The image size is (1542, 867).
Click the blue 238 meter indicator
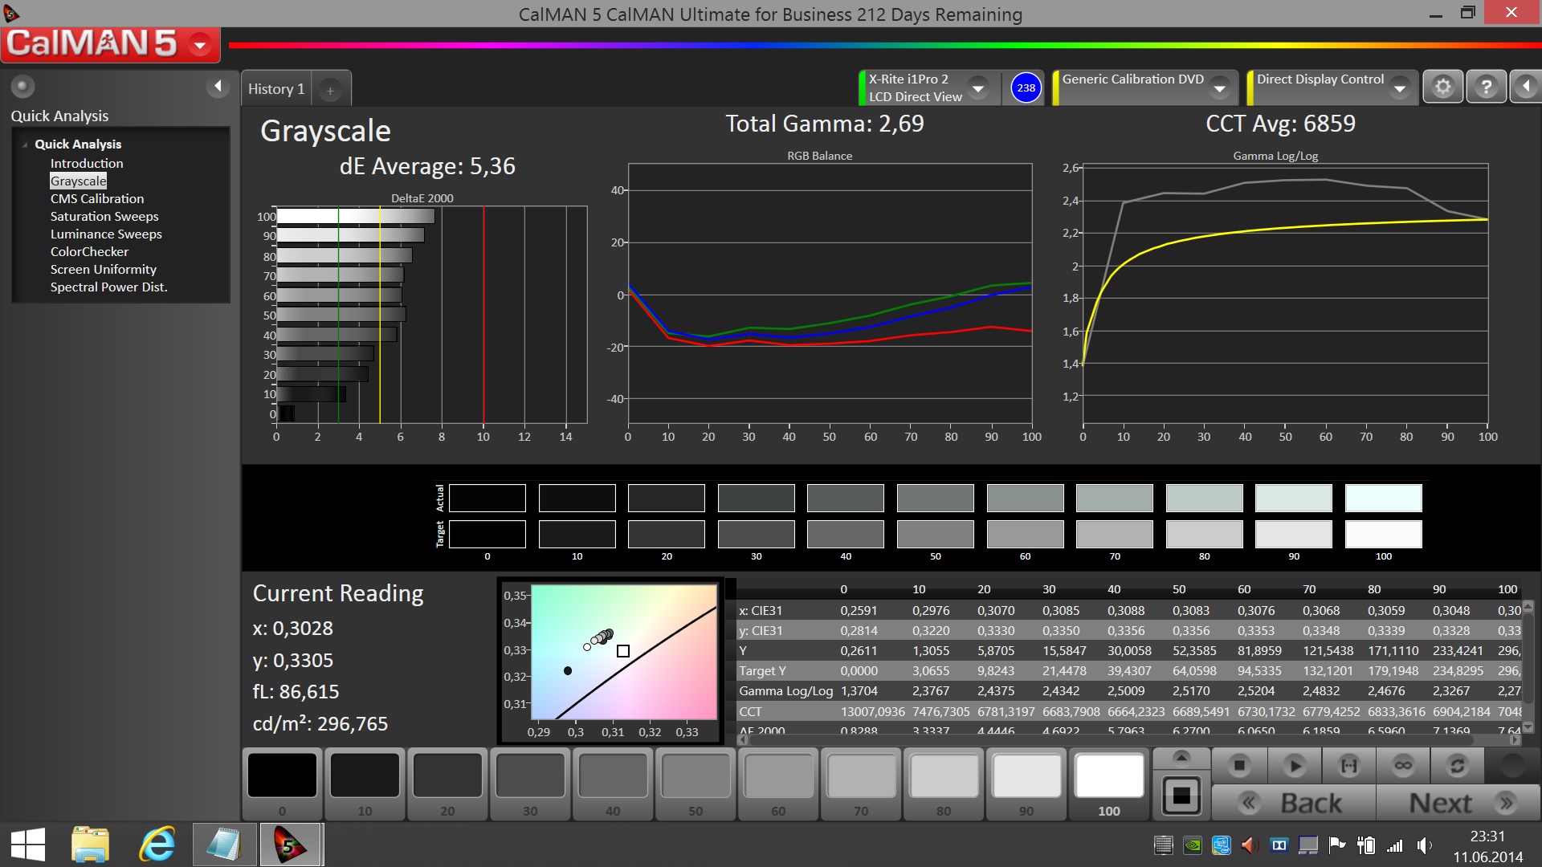(x=1026, y=88)
